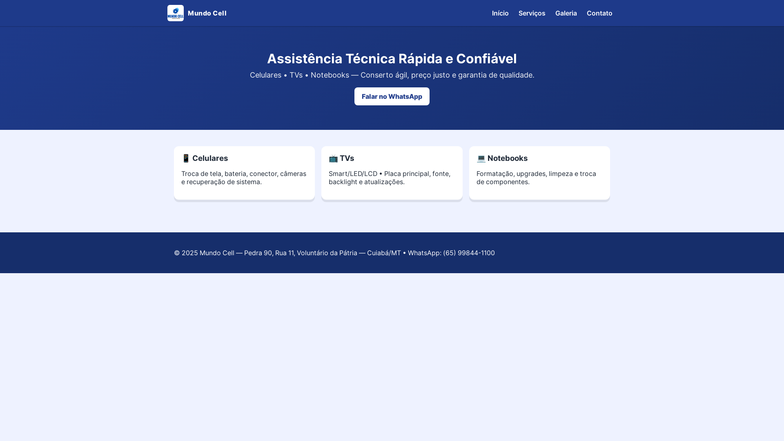Image resolution: width=784 pixels, height=441 pixels.
Task: Select the TVs card heading
Action: (341, 158)
